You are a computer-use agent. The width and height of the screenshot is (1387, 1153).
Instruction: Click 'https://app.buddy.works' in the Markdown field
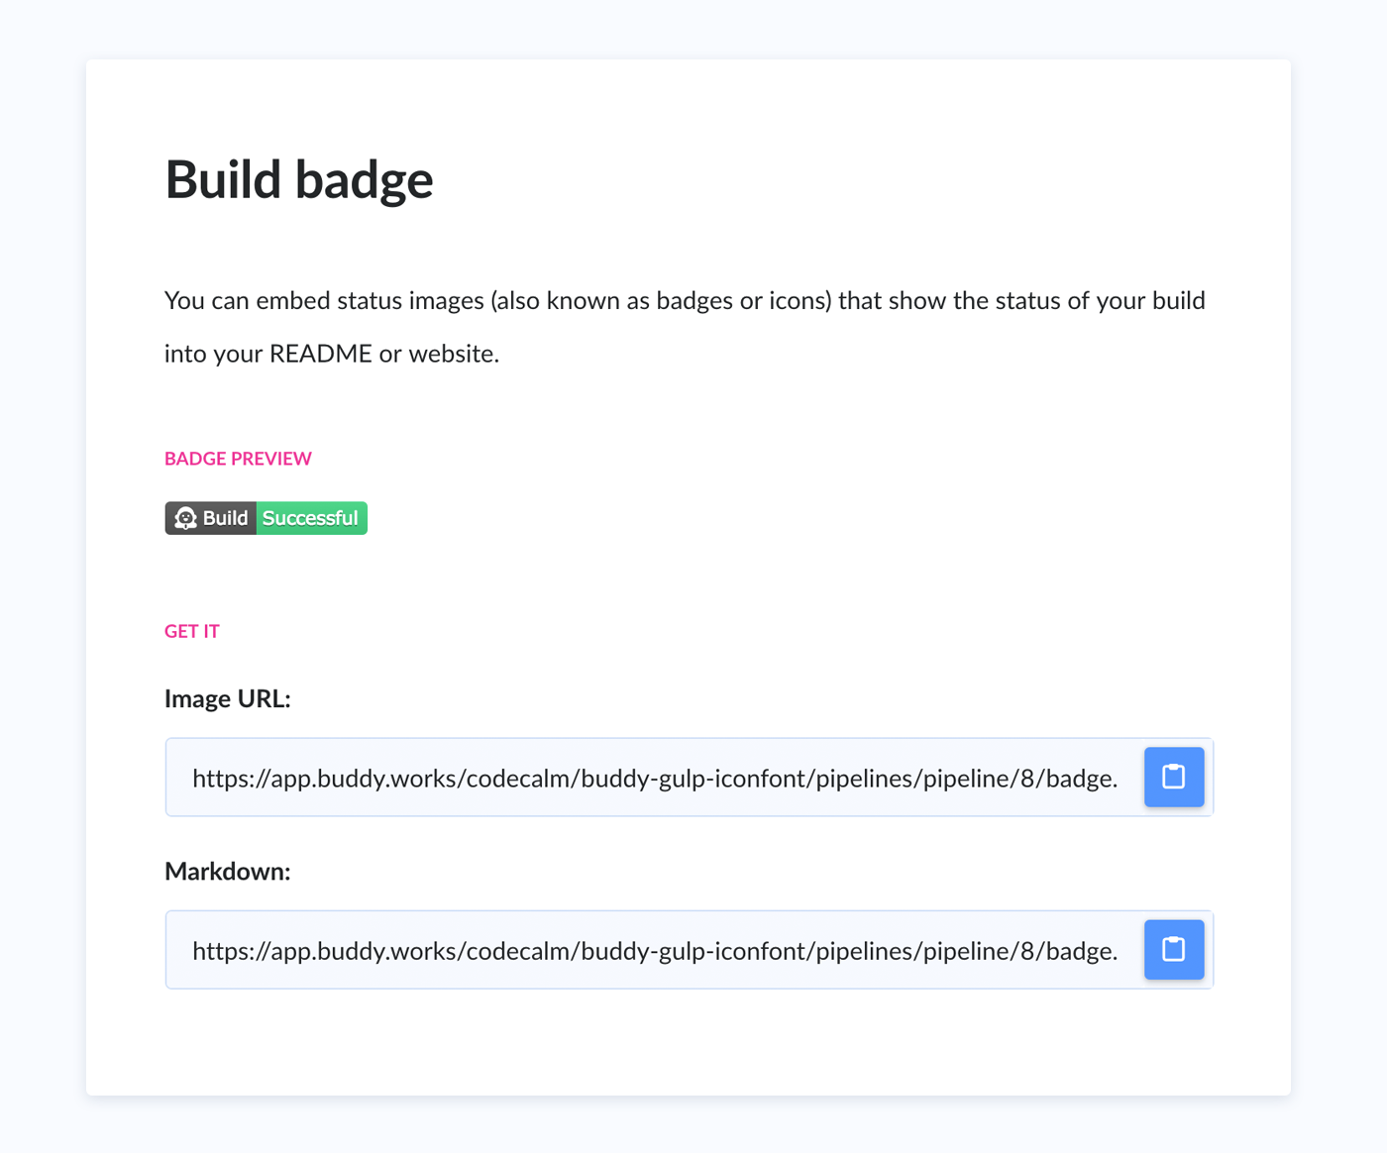(x=325, y=951)
